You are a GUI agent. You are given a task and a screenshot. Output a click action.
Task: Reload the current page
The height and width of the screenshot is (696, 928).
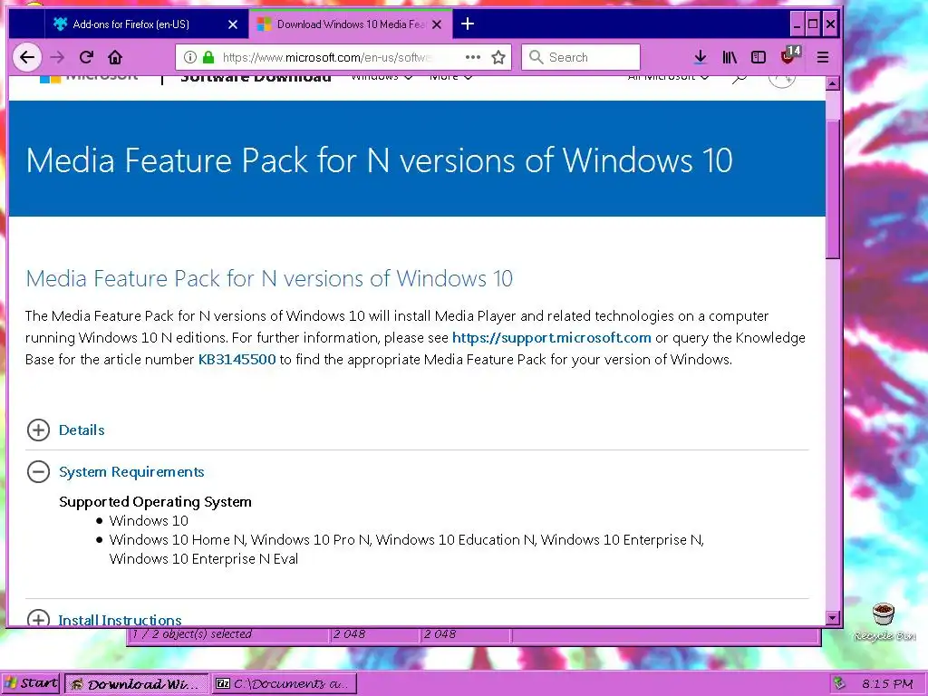pyautogui.click(x=86, y=57)
